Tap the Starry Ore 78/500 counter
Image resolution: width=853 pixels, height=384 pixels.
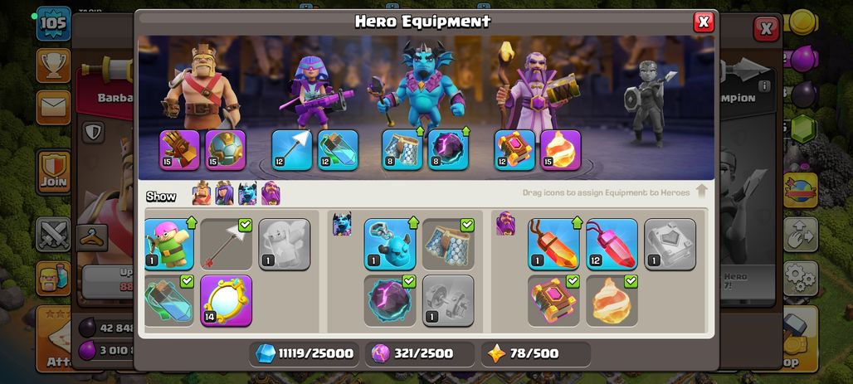pyautogui.click(x=536, y=353)
